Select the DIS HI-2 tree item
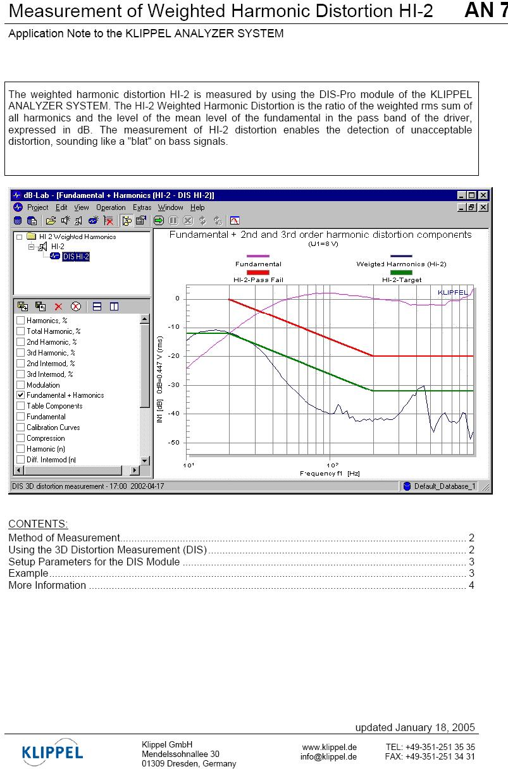This screenshot has height=769, width=508. point(76,256)
